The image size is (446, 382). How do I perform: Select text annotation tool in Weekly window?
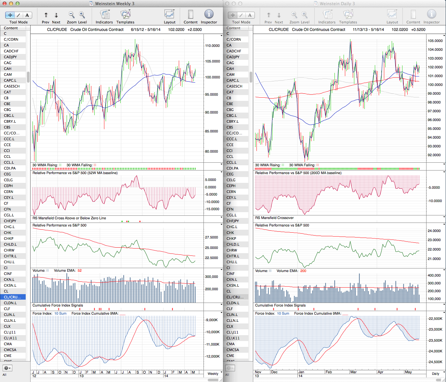click(x=27, y=15)
